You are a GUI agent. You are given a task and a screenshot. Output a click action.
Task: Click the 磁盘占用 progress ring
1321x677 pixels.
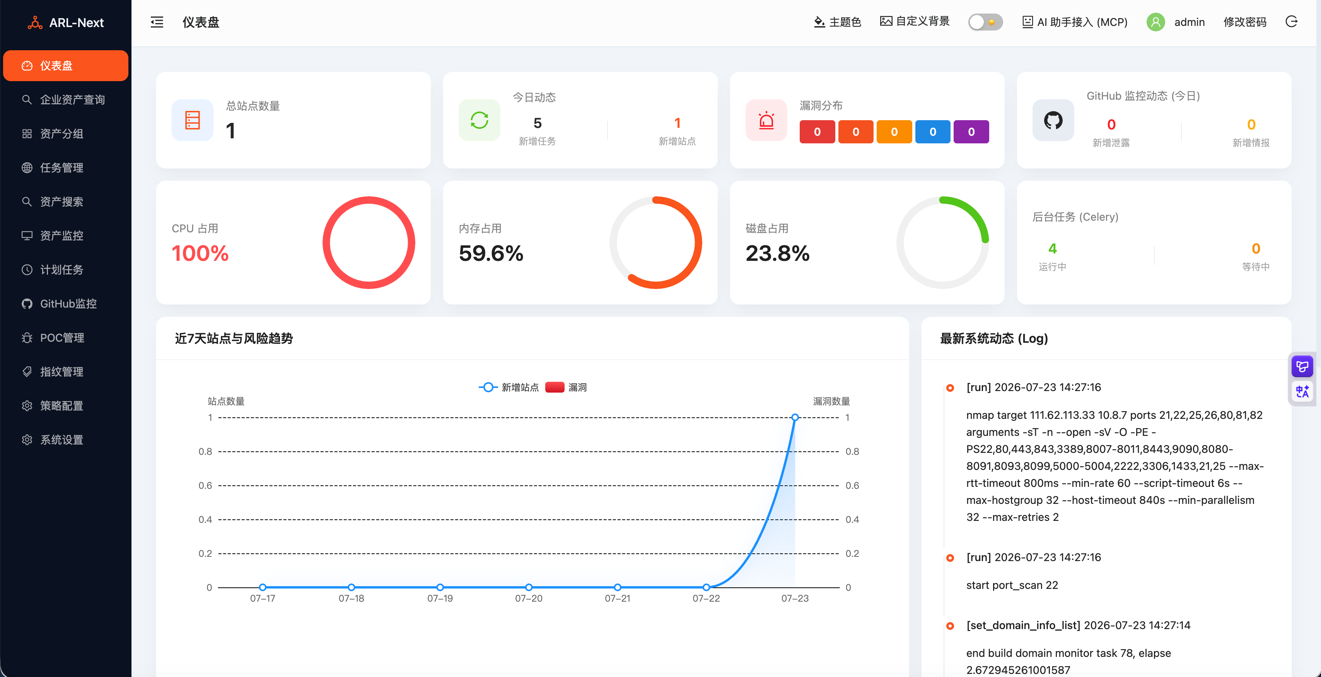tap(942, 242)
